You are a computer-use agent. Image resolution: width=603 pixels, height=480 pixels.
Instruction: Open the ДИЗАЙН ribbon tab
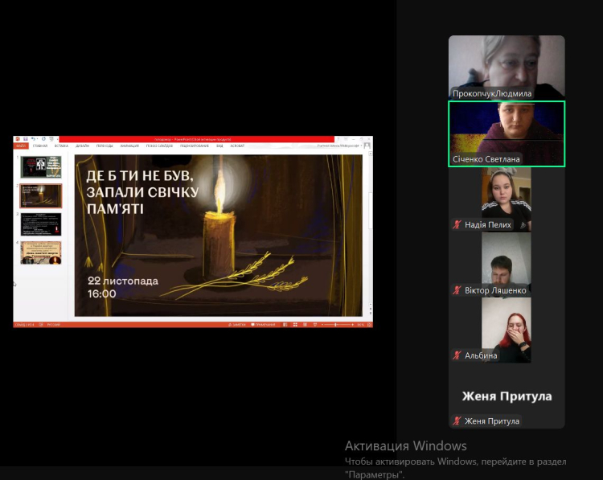pyautogui.click(x=82, y=146)
